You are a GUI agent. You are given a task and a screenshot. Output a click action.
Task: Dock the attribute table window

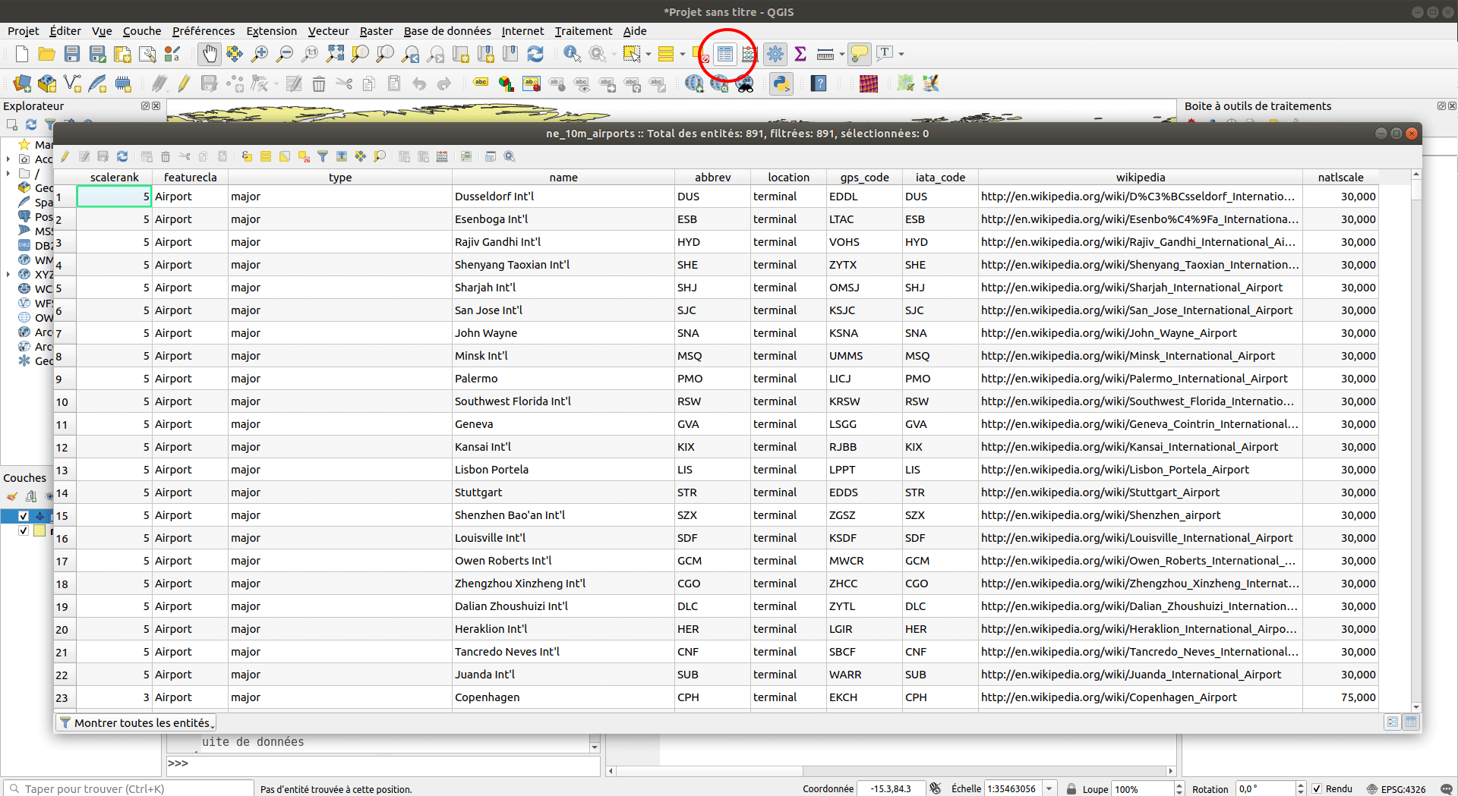pyautogui.click(x=491, y=156)
